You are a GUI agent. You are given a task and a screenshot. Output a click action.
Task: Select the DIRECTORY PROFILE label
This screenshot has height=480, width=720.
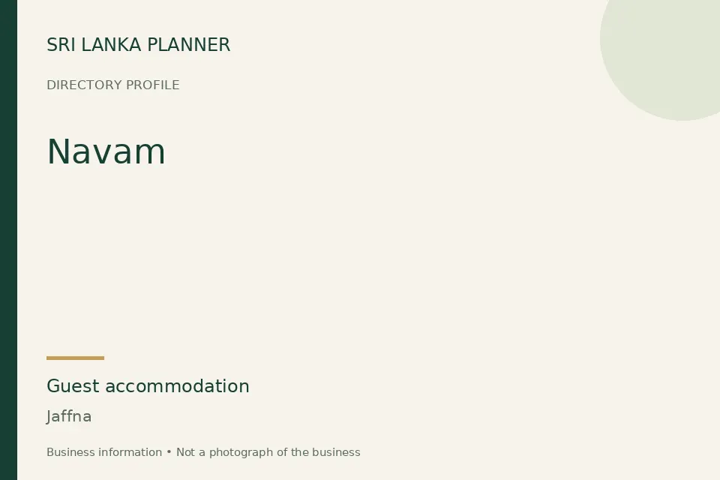point(113,85)
